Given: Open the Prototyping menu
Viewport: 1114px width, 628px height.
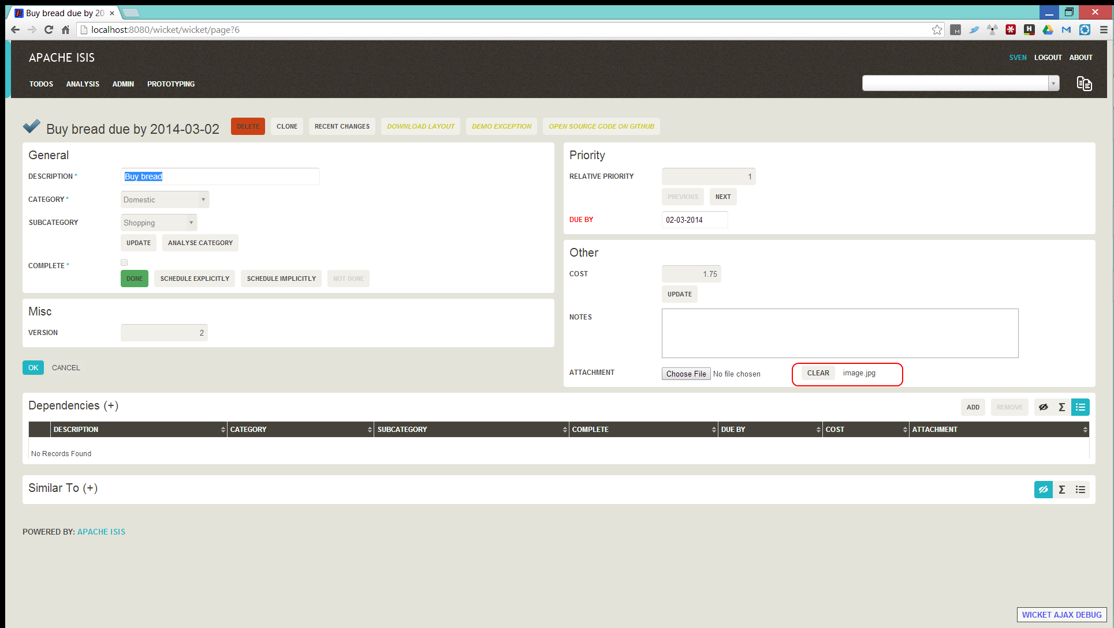Looking at the screenshot, I should click(171, 84).
